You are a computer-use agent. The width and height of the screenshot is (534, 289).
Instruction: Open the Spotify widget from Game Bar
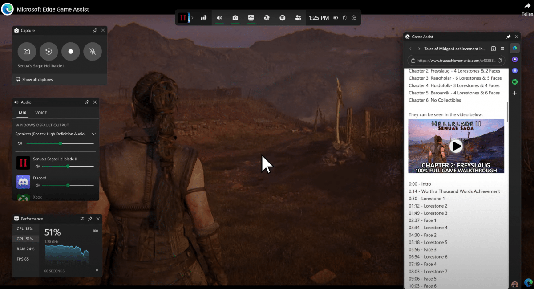pos(283,18)
